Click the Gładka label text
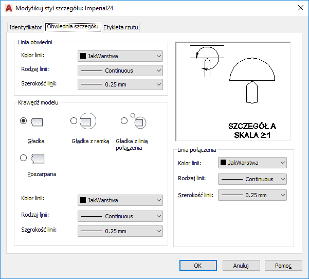Viewport: 309px width, 279px height. pos(36,141)
